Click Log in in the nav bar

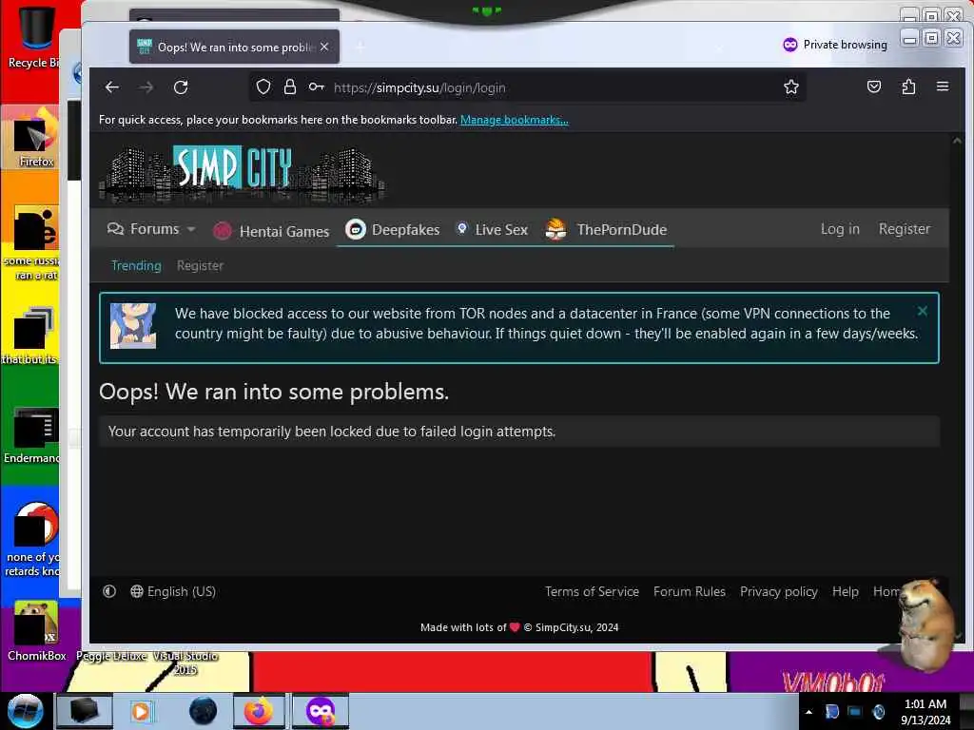click(840, 229)
